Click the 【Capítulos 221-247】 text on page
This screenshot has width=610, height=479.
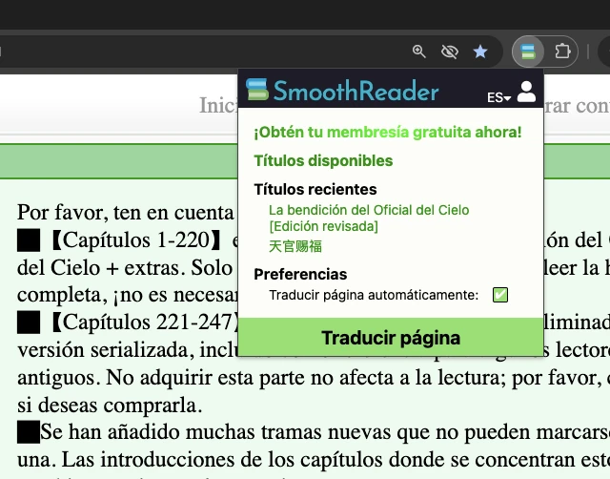143,323
